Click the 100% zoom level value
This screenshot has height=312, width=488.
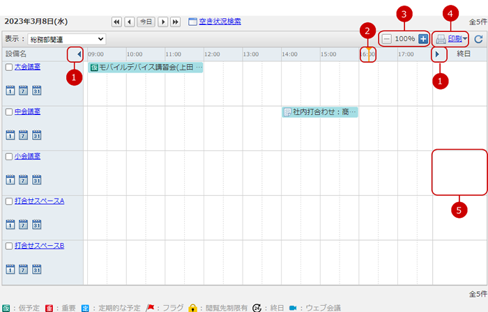click(x=405, y=39)
